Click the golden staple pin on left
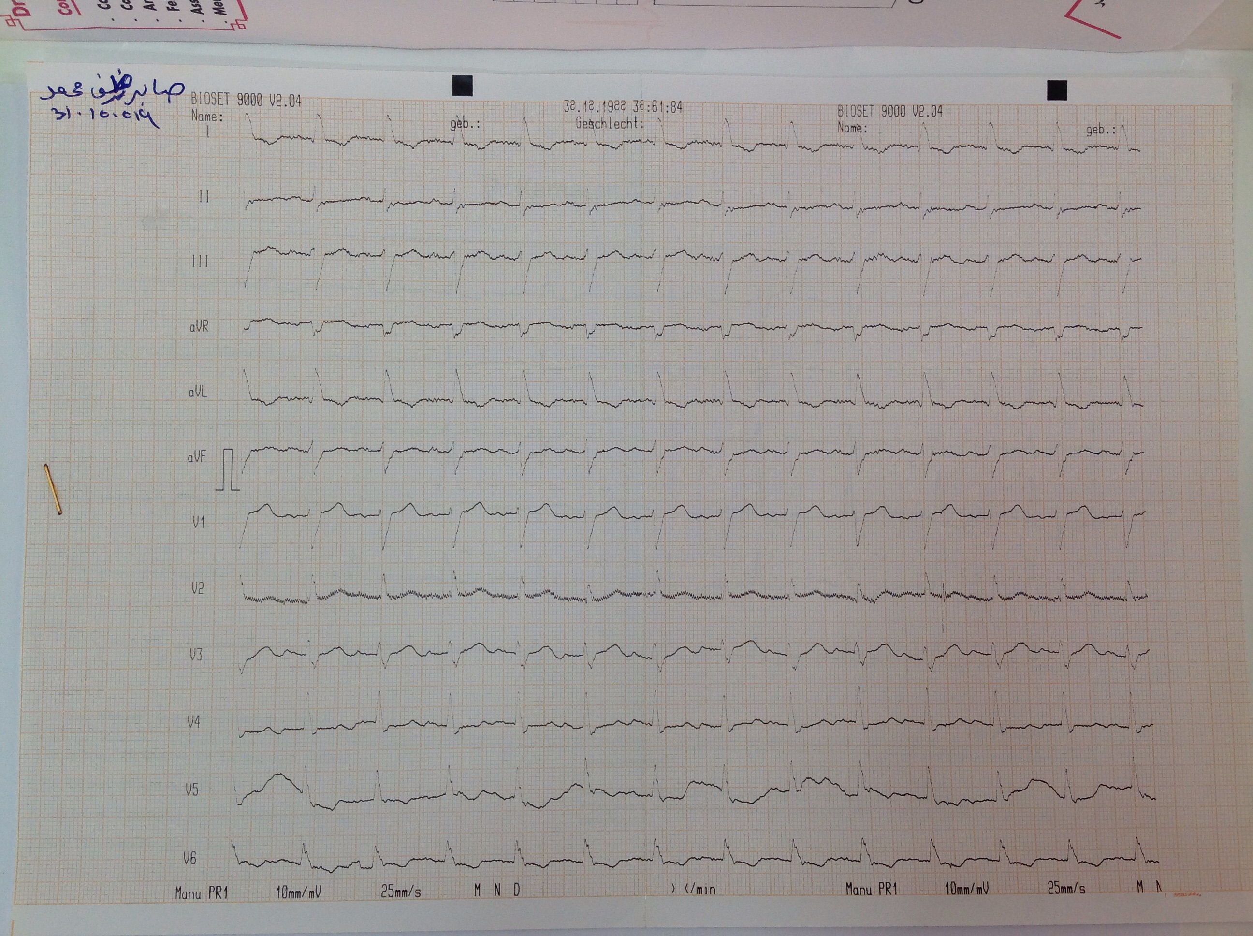Screen dimensions: 1253x936 coord(53,490)
